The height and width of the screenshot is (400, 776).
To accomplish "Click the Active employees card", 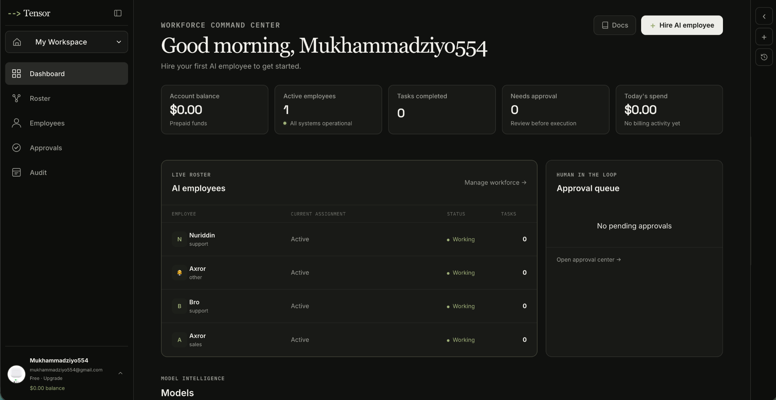I will (328, 109).
